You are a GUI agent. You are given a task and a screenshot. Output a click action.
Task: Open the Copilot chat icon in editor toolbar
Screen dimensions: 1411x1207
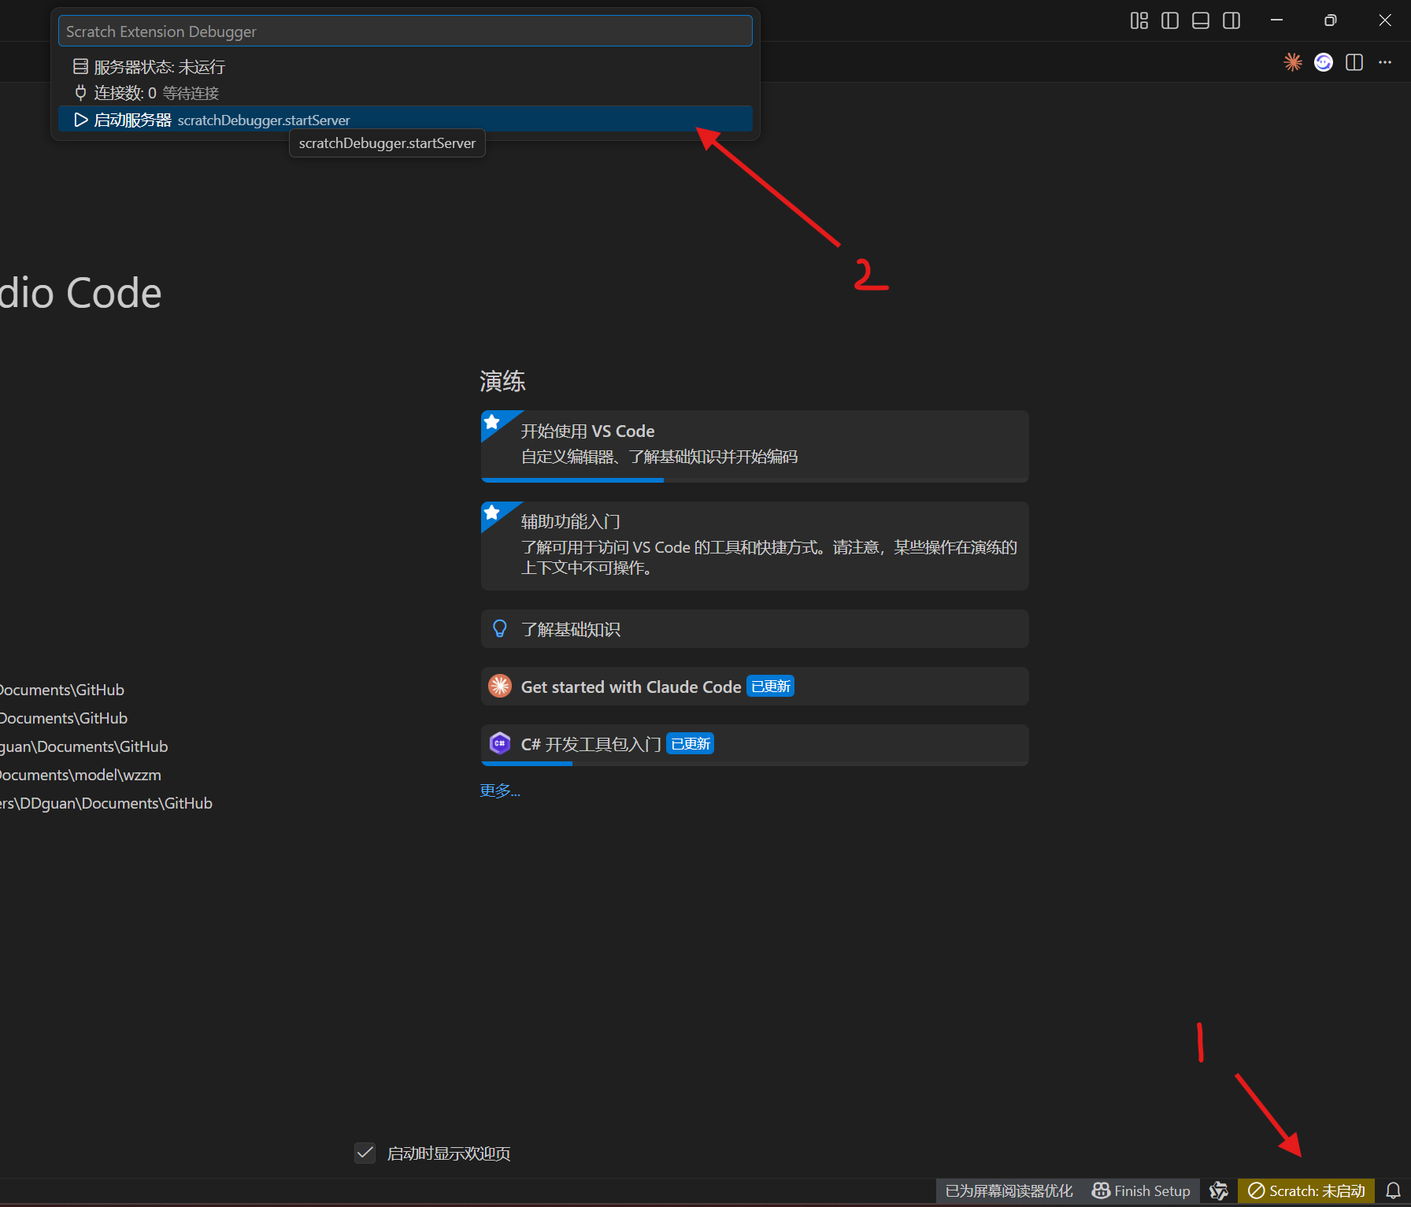[x=1324, y=62]
